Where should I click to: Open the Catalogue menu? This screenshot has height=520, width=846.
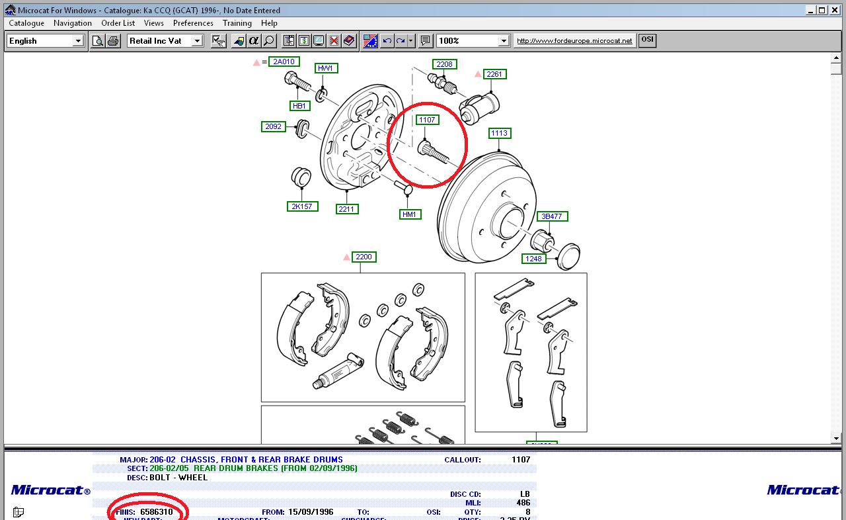[x=26, y=23]
